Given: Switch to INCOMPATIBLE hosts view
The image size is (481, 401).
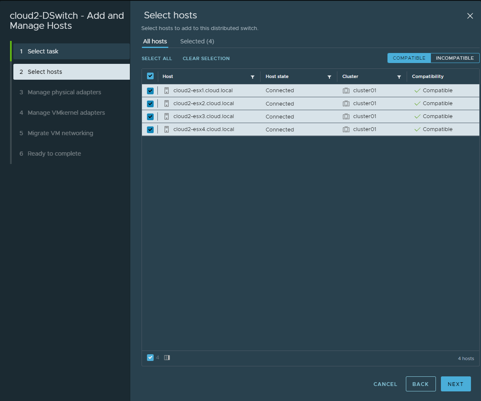Looking at the screenshot, I should 455,58.
